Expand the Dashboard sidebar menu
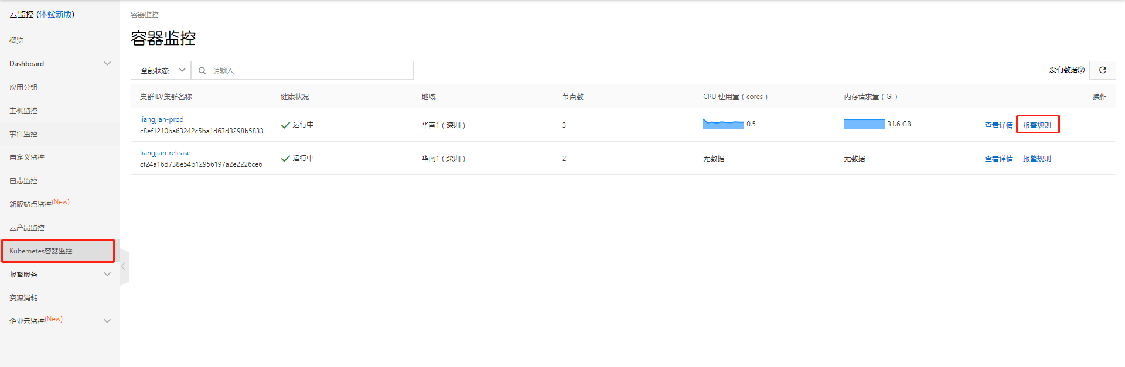The image size is (1125, 367). tap(107, 64)
